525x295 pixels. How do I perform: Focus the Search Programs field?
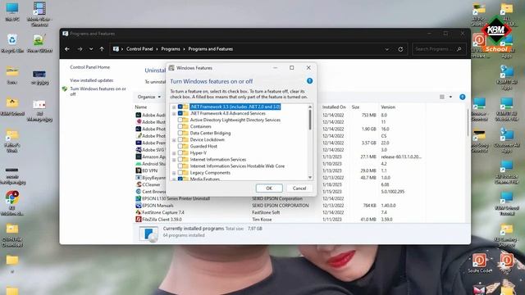pos(438,49)
